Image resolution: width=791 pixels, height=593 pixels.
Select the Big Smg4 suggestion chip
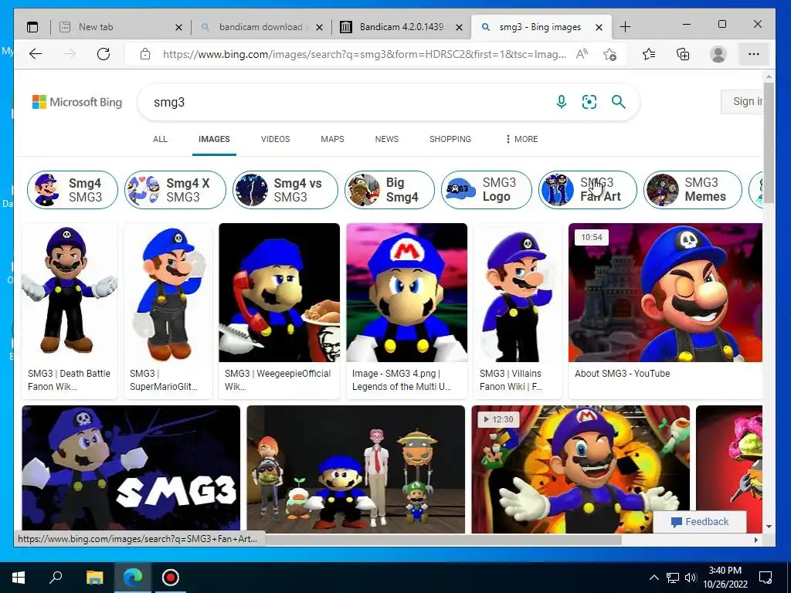point(389,190)
